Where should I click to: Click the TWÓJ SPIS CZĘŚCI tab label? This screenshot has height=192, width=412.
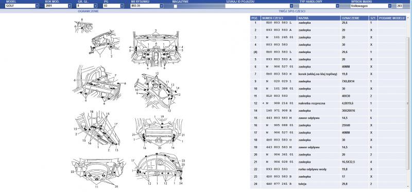click(291, 11)
